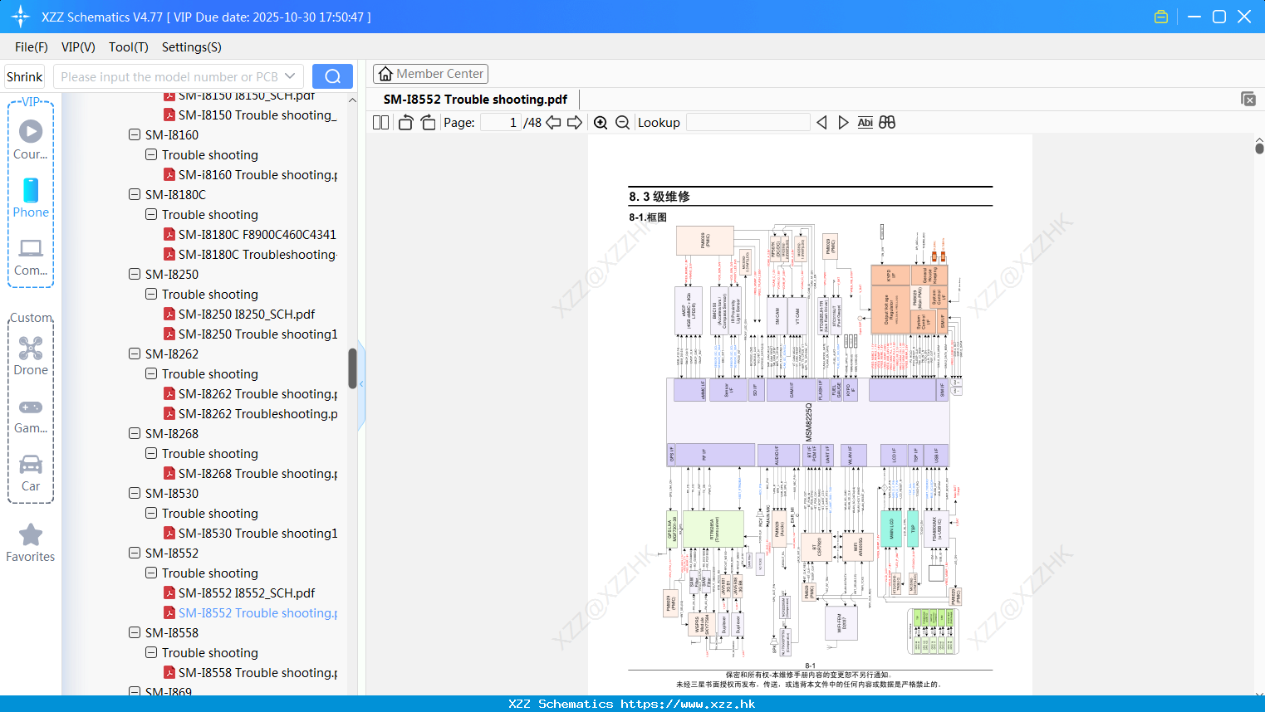This screenshot has height=712, width=1265.
Task: Go to next page arrow
Action: coord(575,123)
